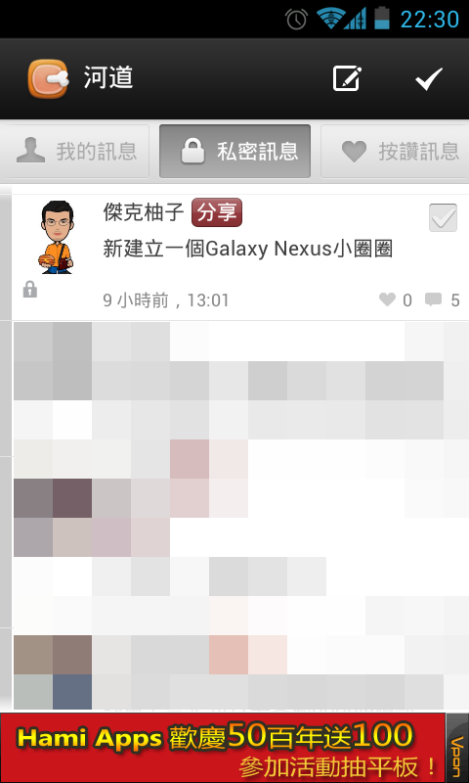Tap the heart like count icon
The height and width of the screenshot is (783, 469).
click(x=387, y=299)
